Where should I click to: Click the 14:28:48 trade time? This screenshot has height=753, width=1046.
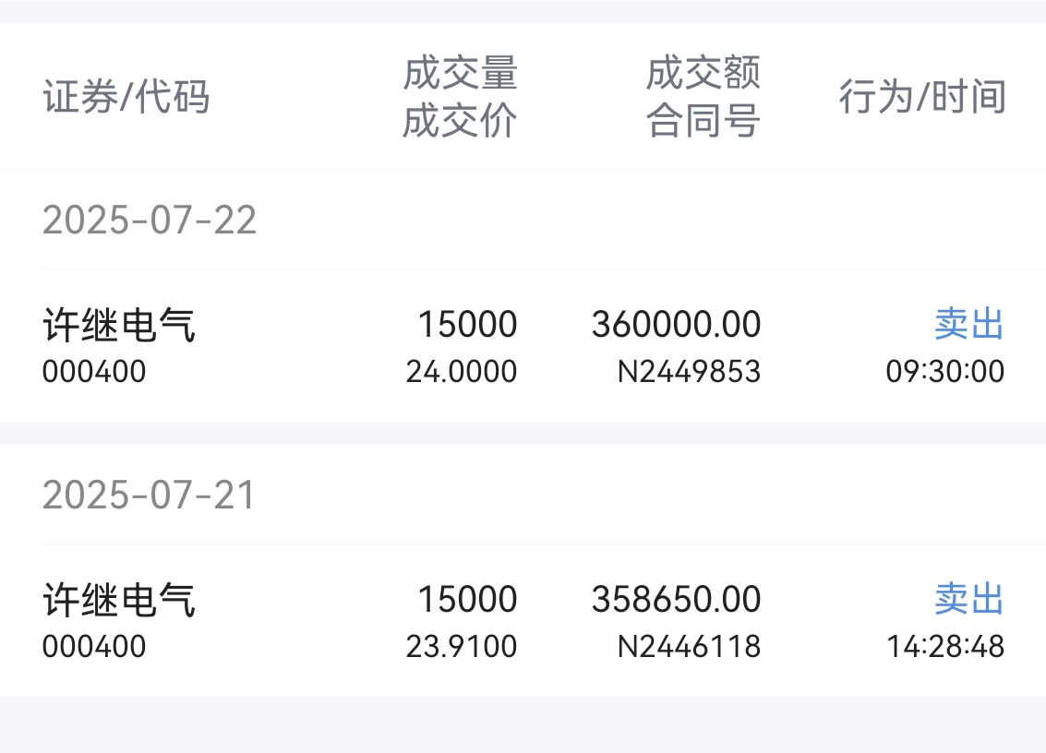(945, 646)
